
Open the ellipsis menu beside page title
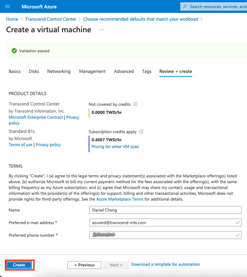pyautogui.click(x=102, y=30)
